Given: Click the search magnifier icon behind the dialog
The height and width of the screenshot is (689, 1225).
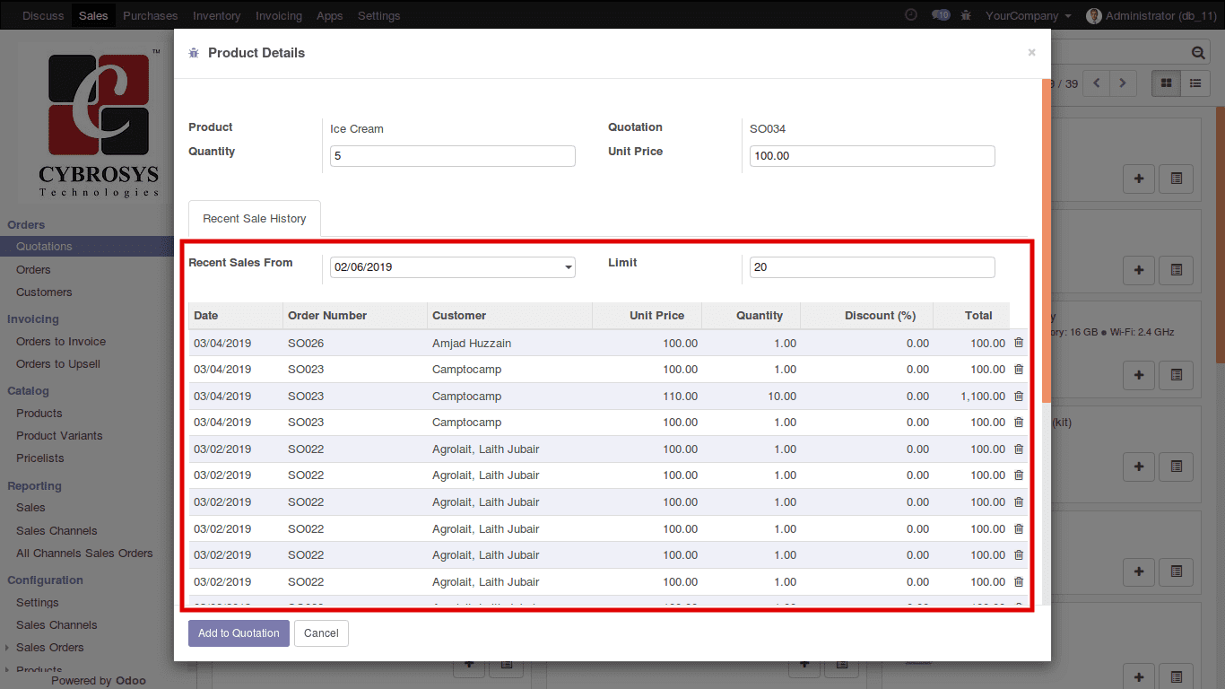Looking at the screenshot, I should (x=1198, y=54).
